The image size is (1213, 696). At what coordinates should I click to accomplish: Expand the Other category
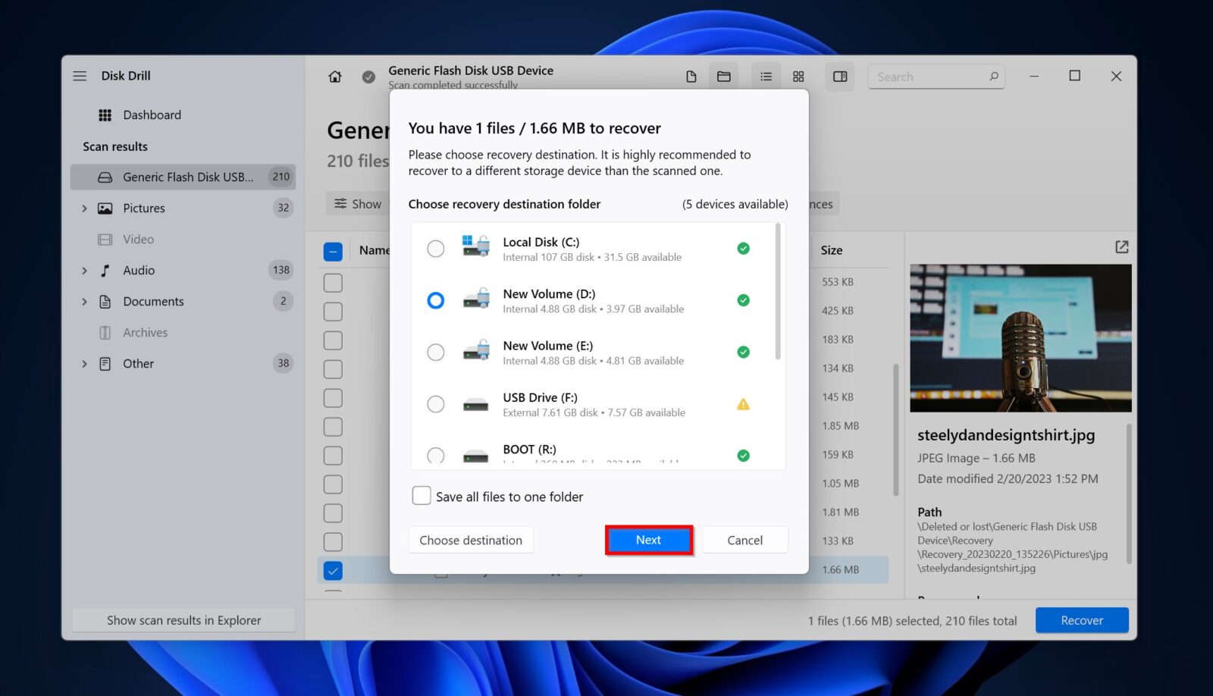pos(84,363)
